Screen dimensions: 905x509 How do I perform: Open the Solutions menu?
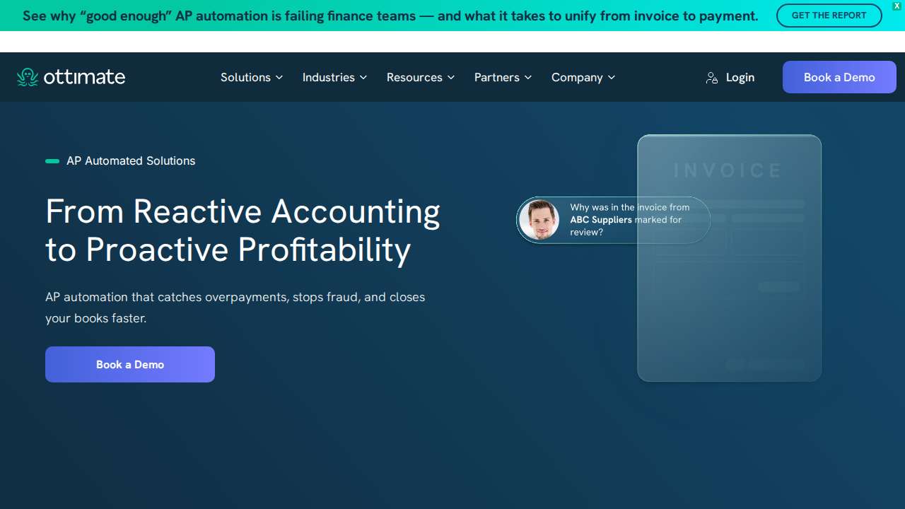pos(245,78)
